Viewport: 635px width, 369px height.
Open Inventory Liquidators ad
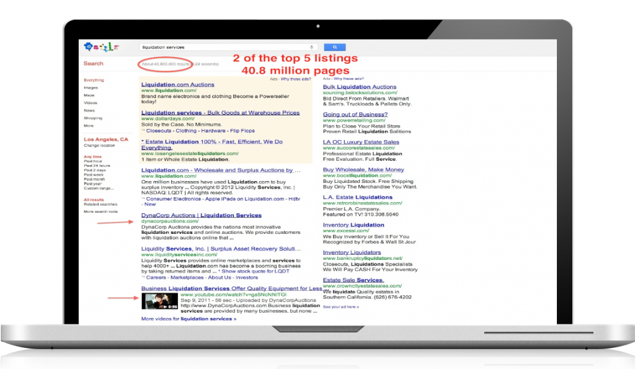point(352,252)
